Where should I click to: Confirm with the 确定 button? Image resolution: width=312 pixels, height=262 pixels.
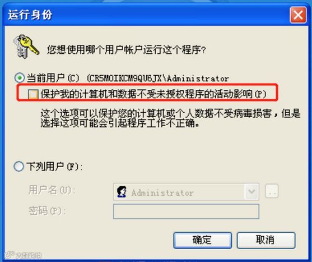pos(203,240)
